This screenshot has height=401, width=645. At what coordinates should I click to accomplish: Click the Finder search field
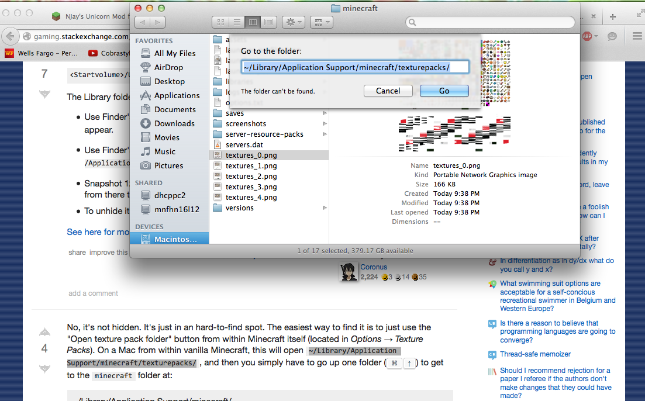[490, 22]
